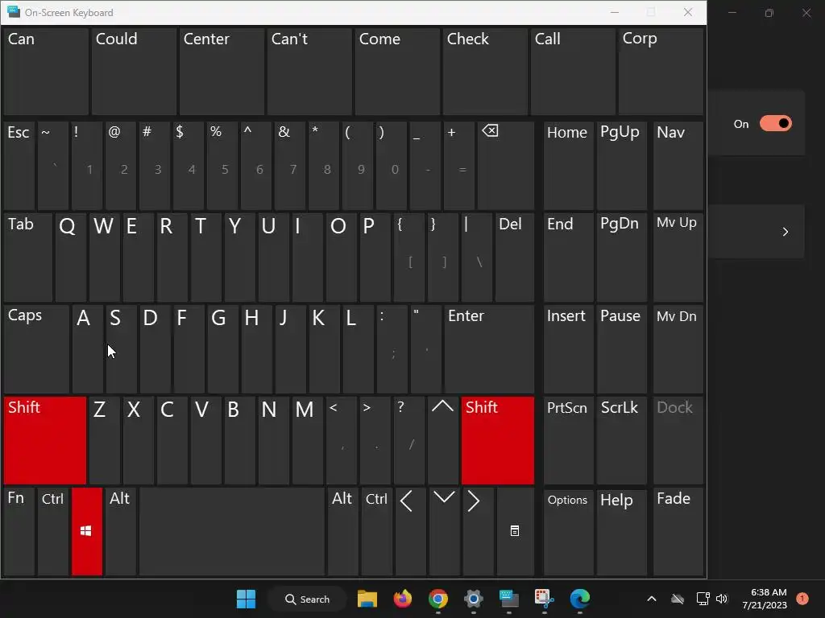Select On-Screen Keyboard taskbar icon
Viewport: 825px width, 618px height.
[509, 599]
